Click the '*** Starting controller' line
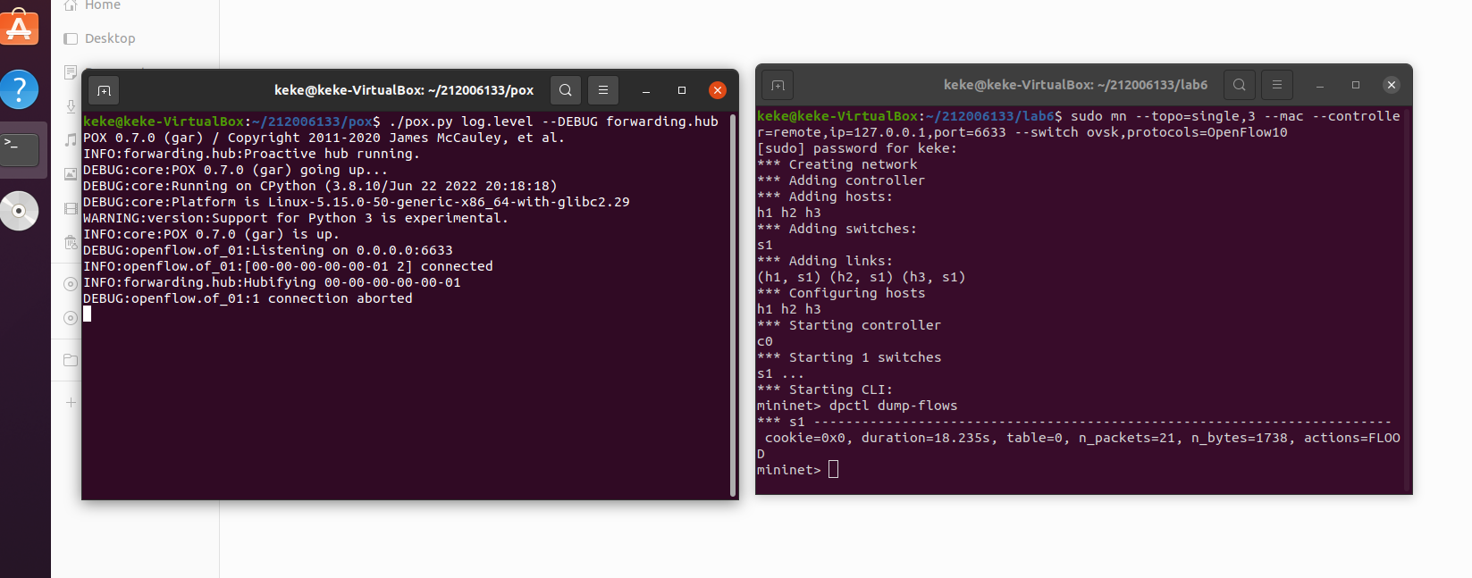This screenshot has height=578, width=1472. (849, 325)
